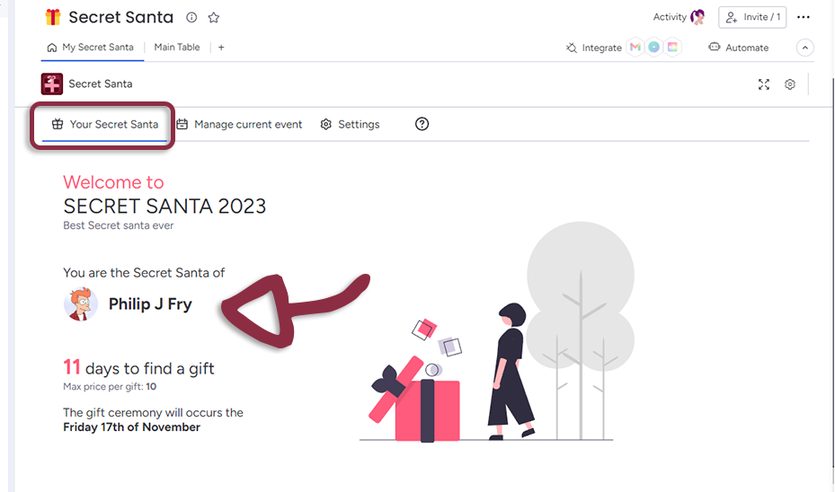This screenshot has width=835, height=492.
Task: Click the Secret Santa app logo icon
Action: (52, 83)
